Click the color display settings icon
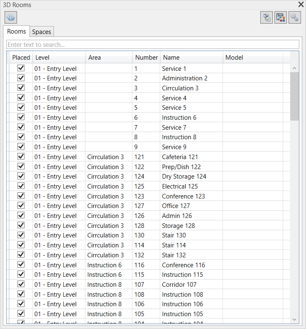Viewport: 306px width, 329px height. 281,17
